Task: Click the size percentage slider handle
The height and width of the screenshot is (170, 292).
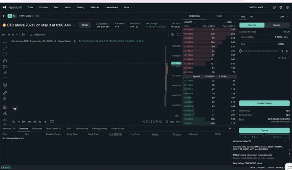Action: 240,51
